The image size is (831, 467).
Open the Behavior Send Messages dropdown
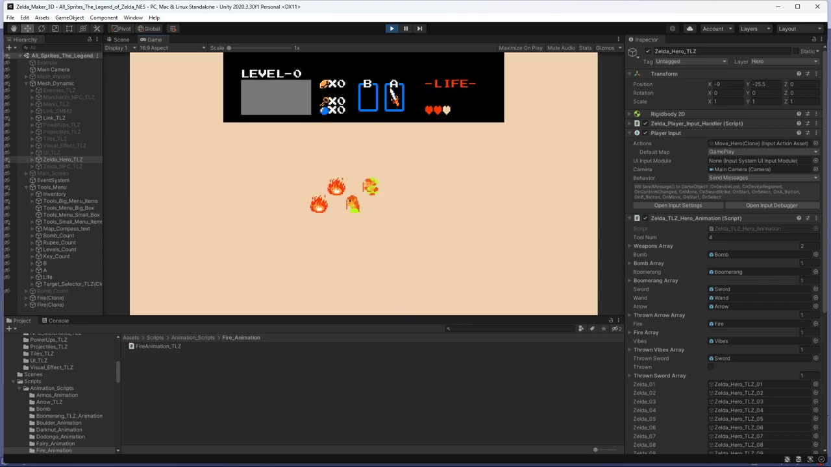point(763,178)
